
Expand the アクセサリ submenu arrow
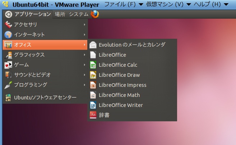[84, 24]
